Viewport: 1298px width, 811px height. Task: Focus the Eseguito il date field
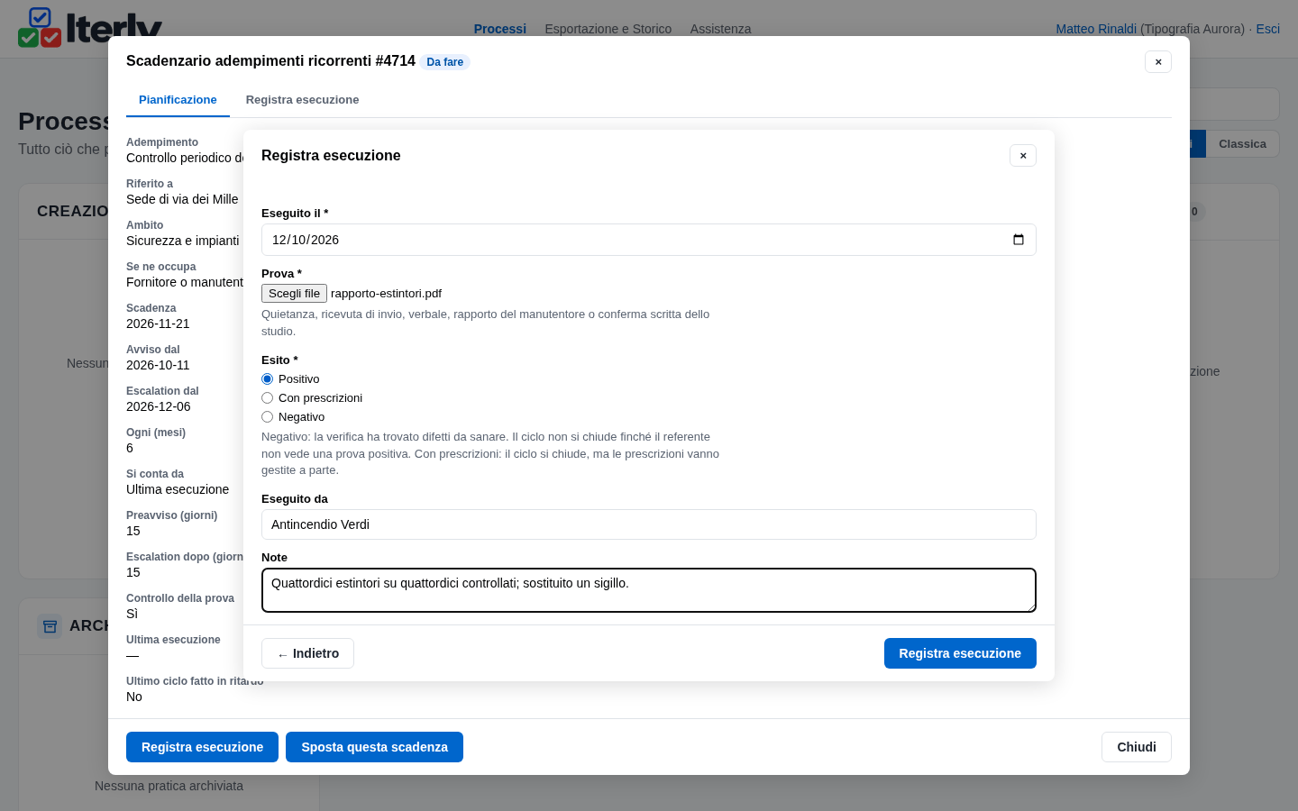(x=649, y=240)
